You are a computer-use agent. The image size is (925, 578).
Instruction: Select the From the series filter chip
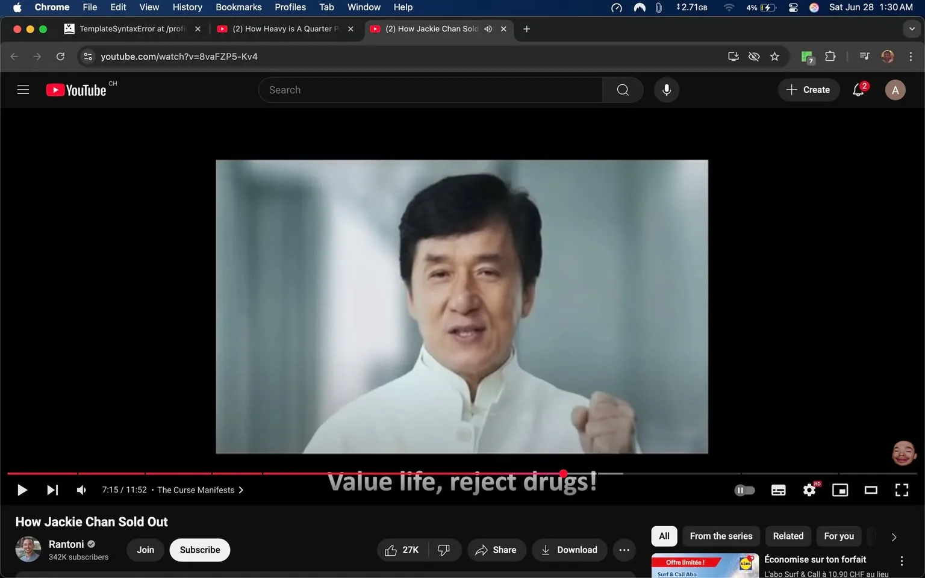coord(720,536)
